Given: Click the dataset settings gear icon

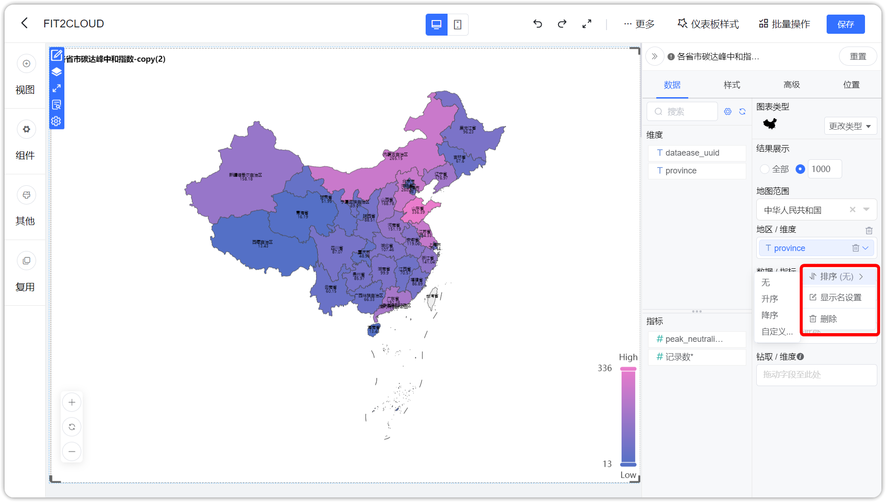Looking at the screenshot, I should [x=728, y=111].
